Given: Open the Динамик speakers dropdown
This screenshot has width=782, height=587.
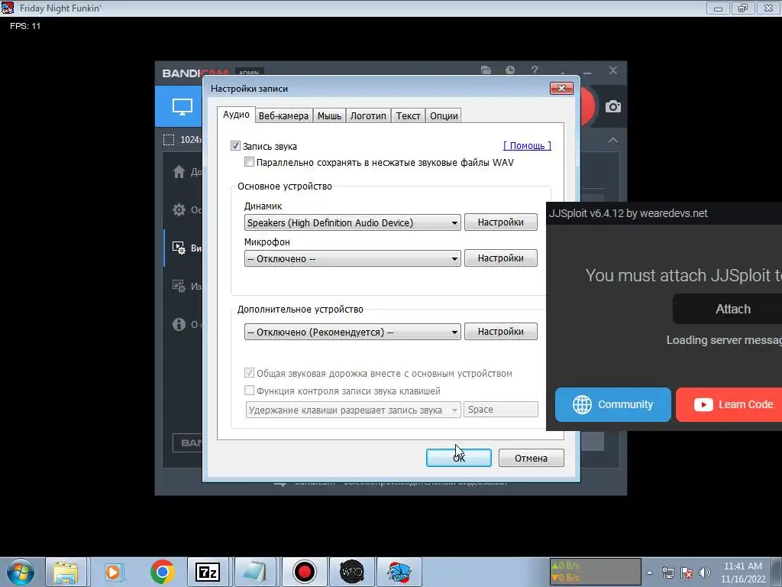Looking at the screenshot, I should 352,222.
